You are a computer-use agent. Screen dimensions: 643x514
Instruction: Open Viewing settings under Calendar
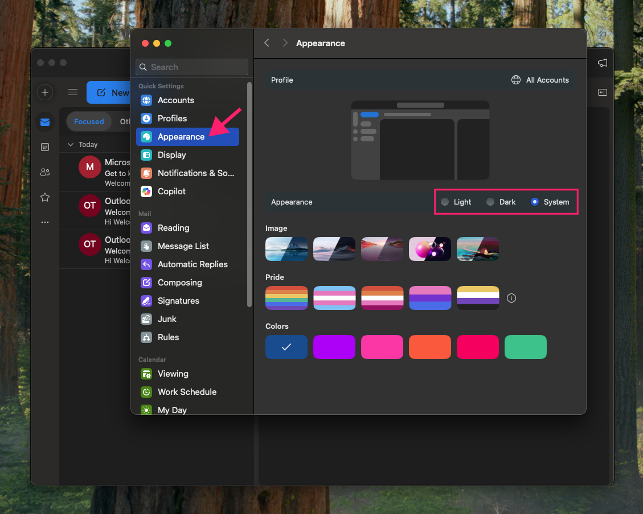tap(187, 374)
